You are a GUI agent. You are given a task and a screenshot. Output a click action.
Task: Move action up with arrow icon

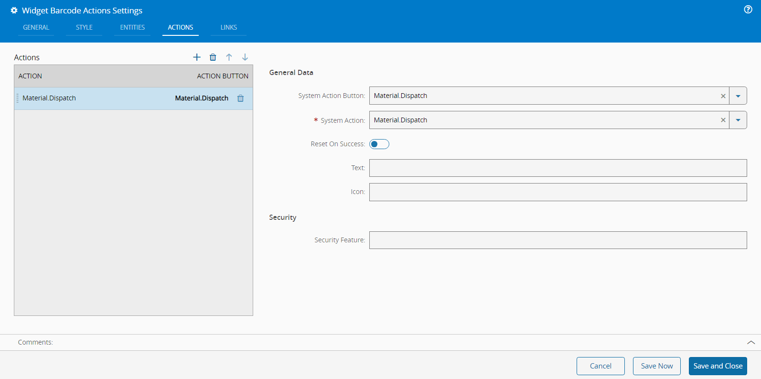coord(229,57)
